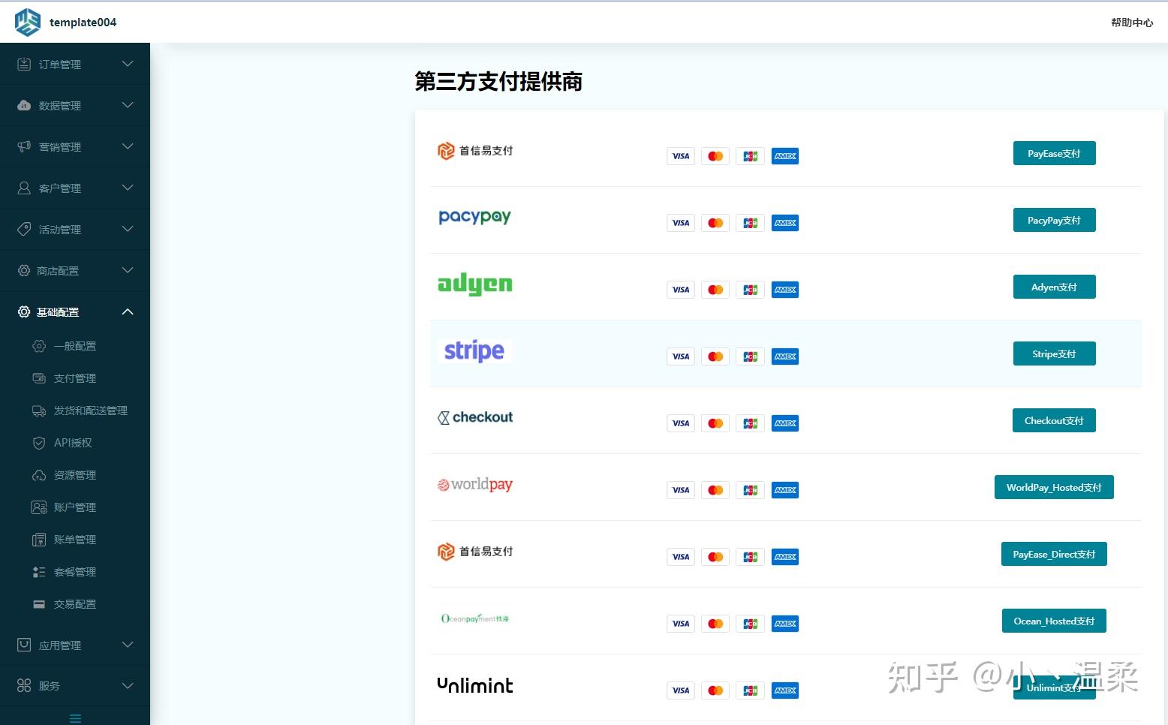This screenshot has height=725, width=1168.
Task: Click the Amex icon in the checkout row
Action: [785, 423]
